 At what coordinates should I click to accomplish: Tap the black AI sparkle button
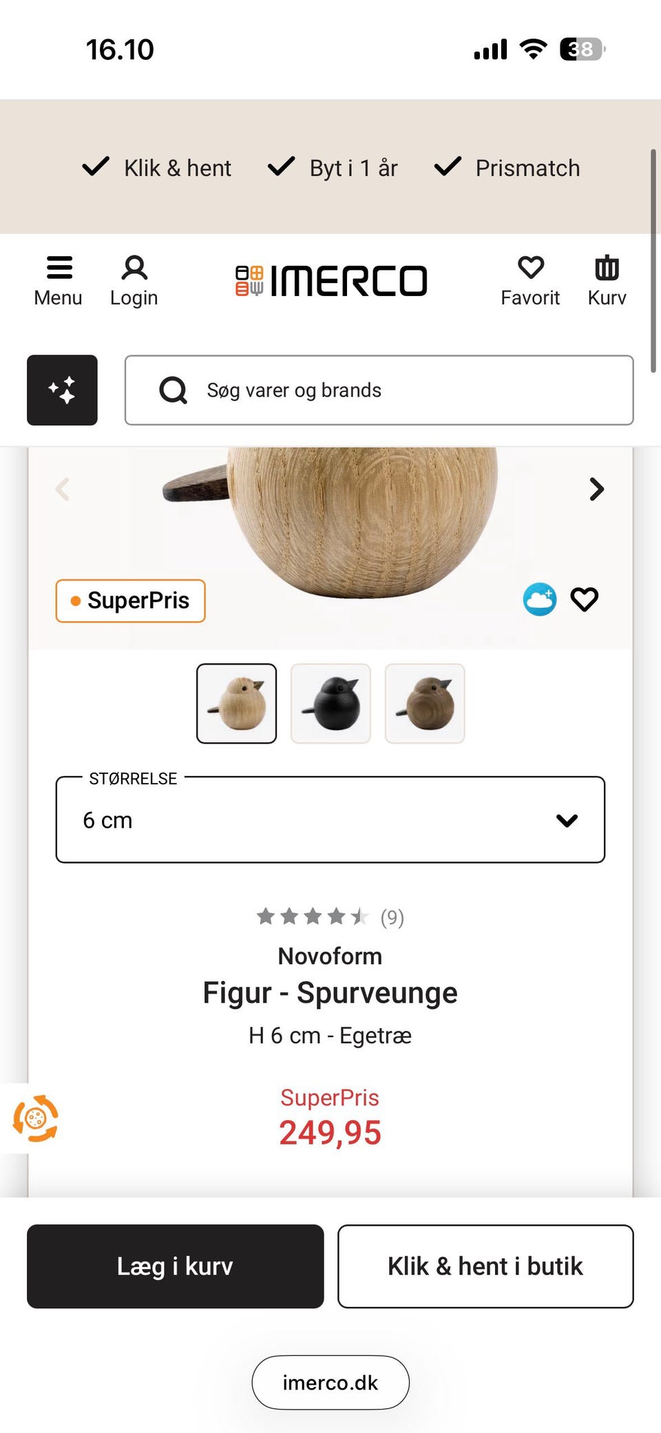[62, 390]
